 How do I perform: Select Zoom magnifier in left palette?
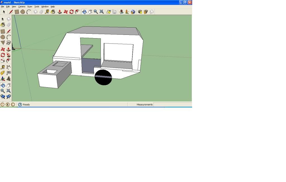click(3, 91)
